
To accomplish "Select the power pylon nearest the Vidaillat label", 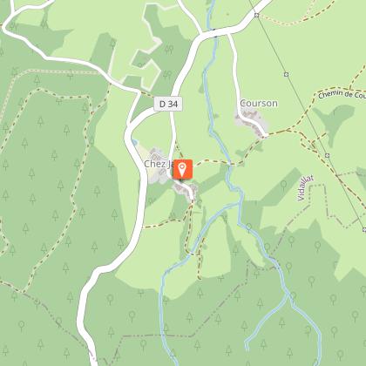I will coord(328,155).
